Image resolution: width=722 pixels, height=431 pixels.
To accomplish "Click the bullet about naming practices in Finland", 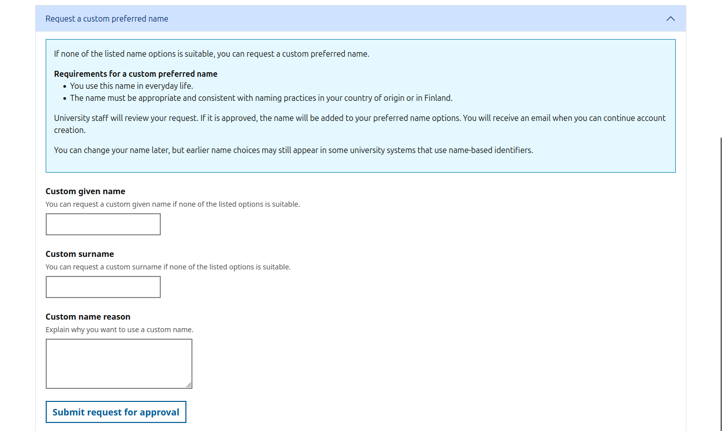I will tap(261, 98).
